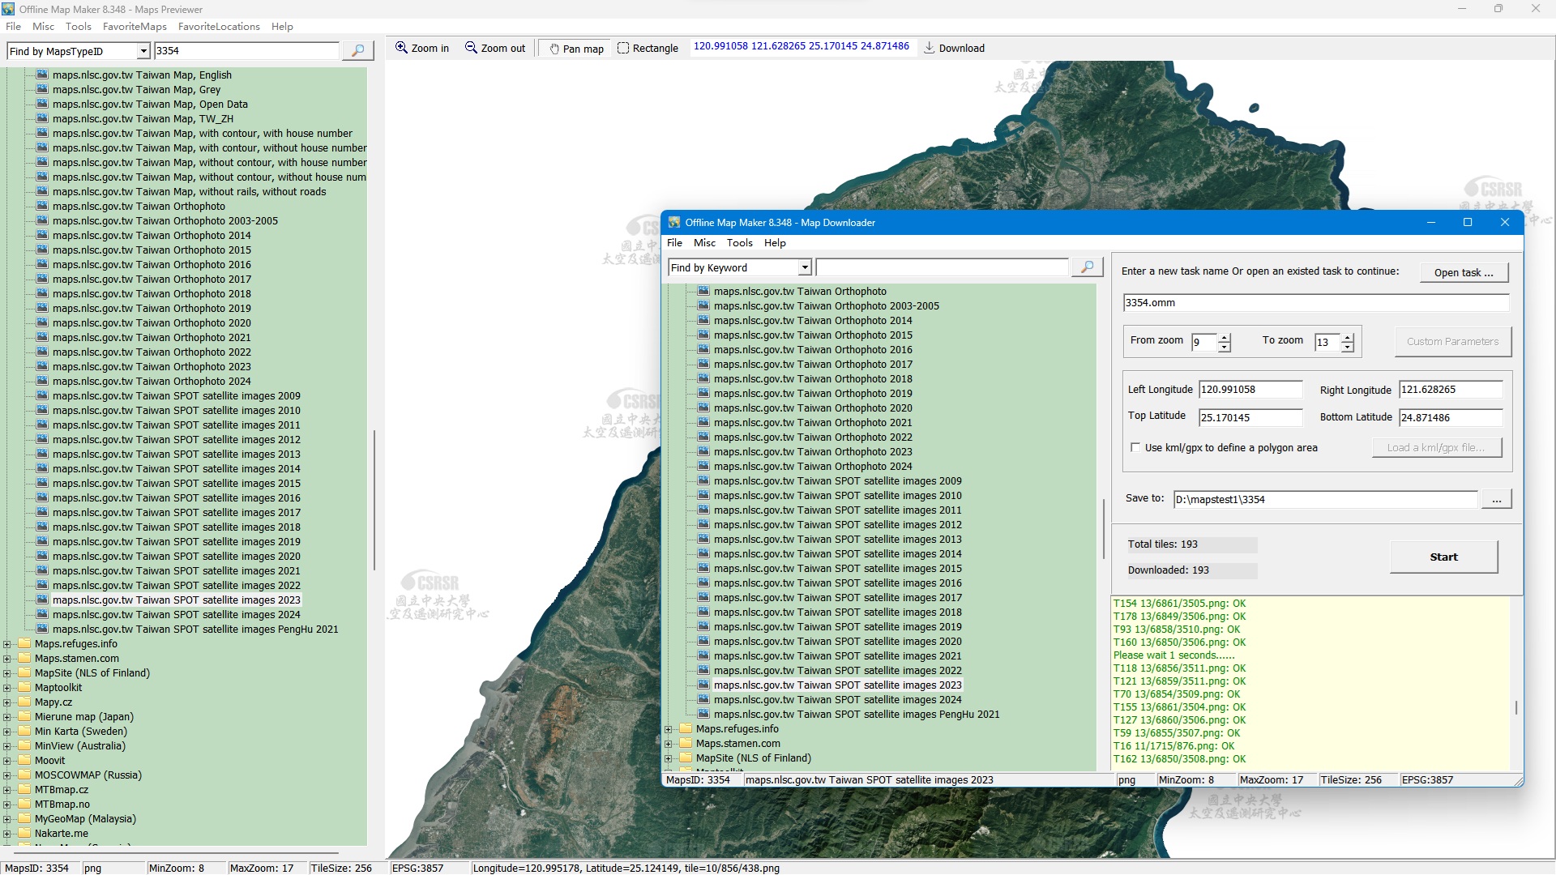Increase the From zoom value

pos(1225,337)
